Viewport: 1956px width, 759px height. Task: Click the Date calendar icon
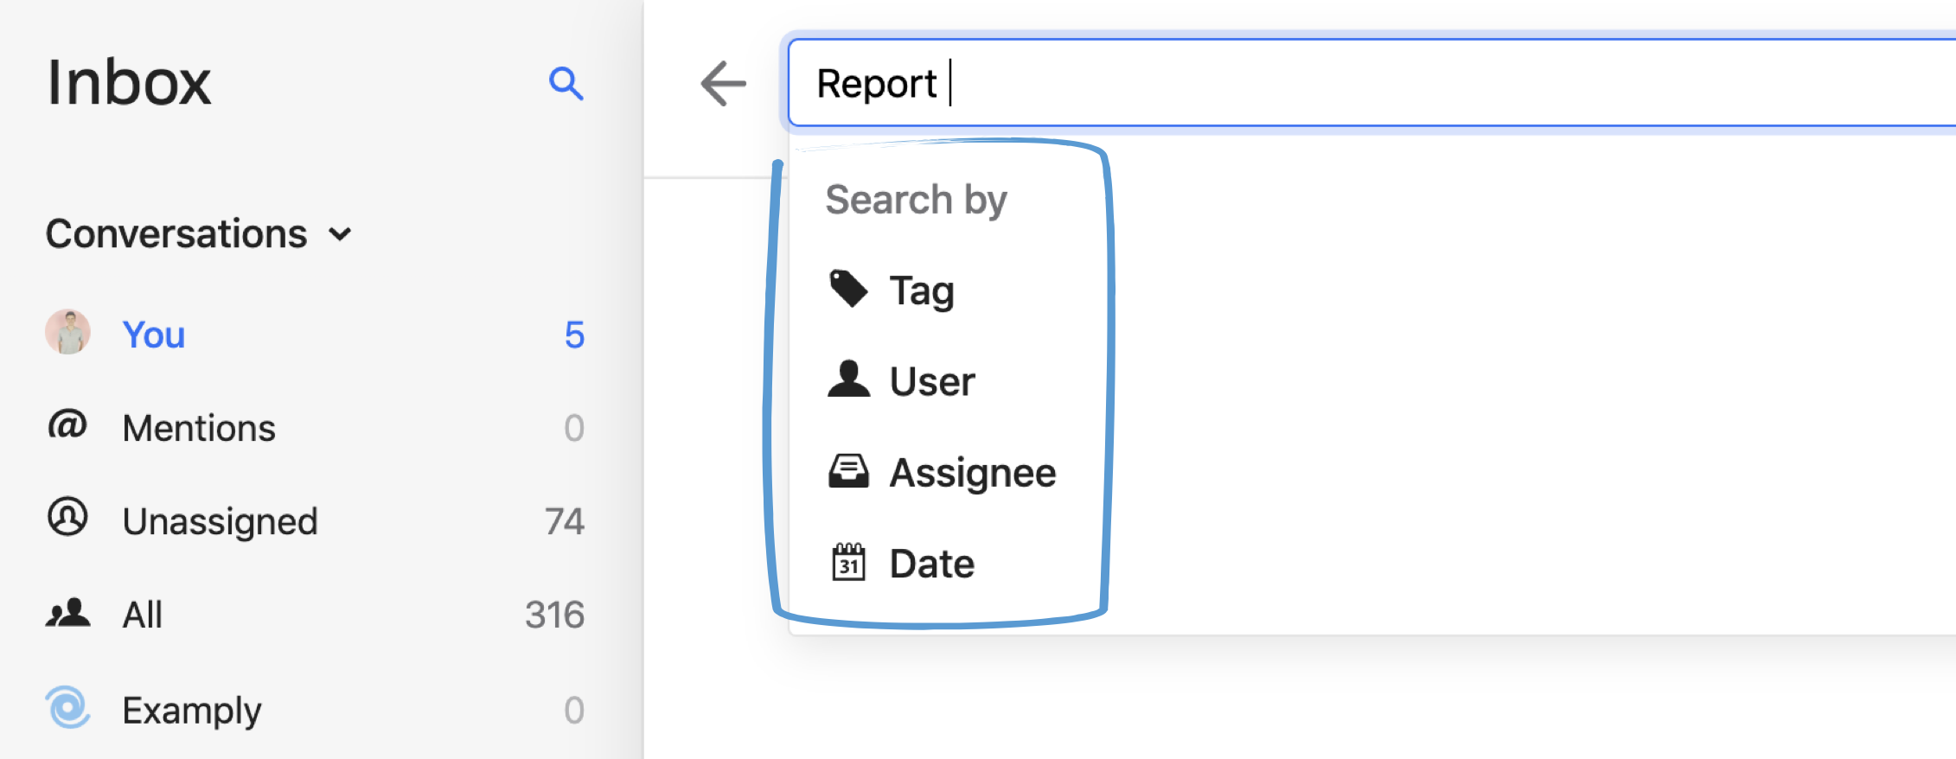point(848,562)
